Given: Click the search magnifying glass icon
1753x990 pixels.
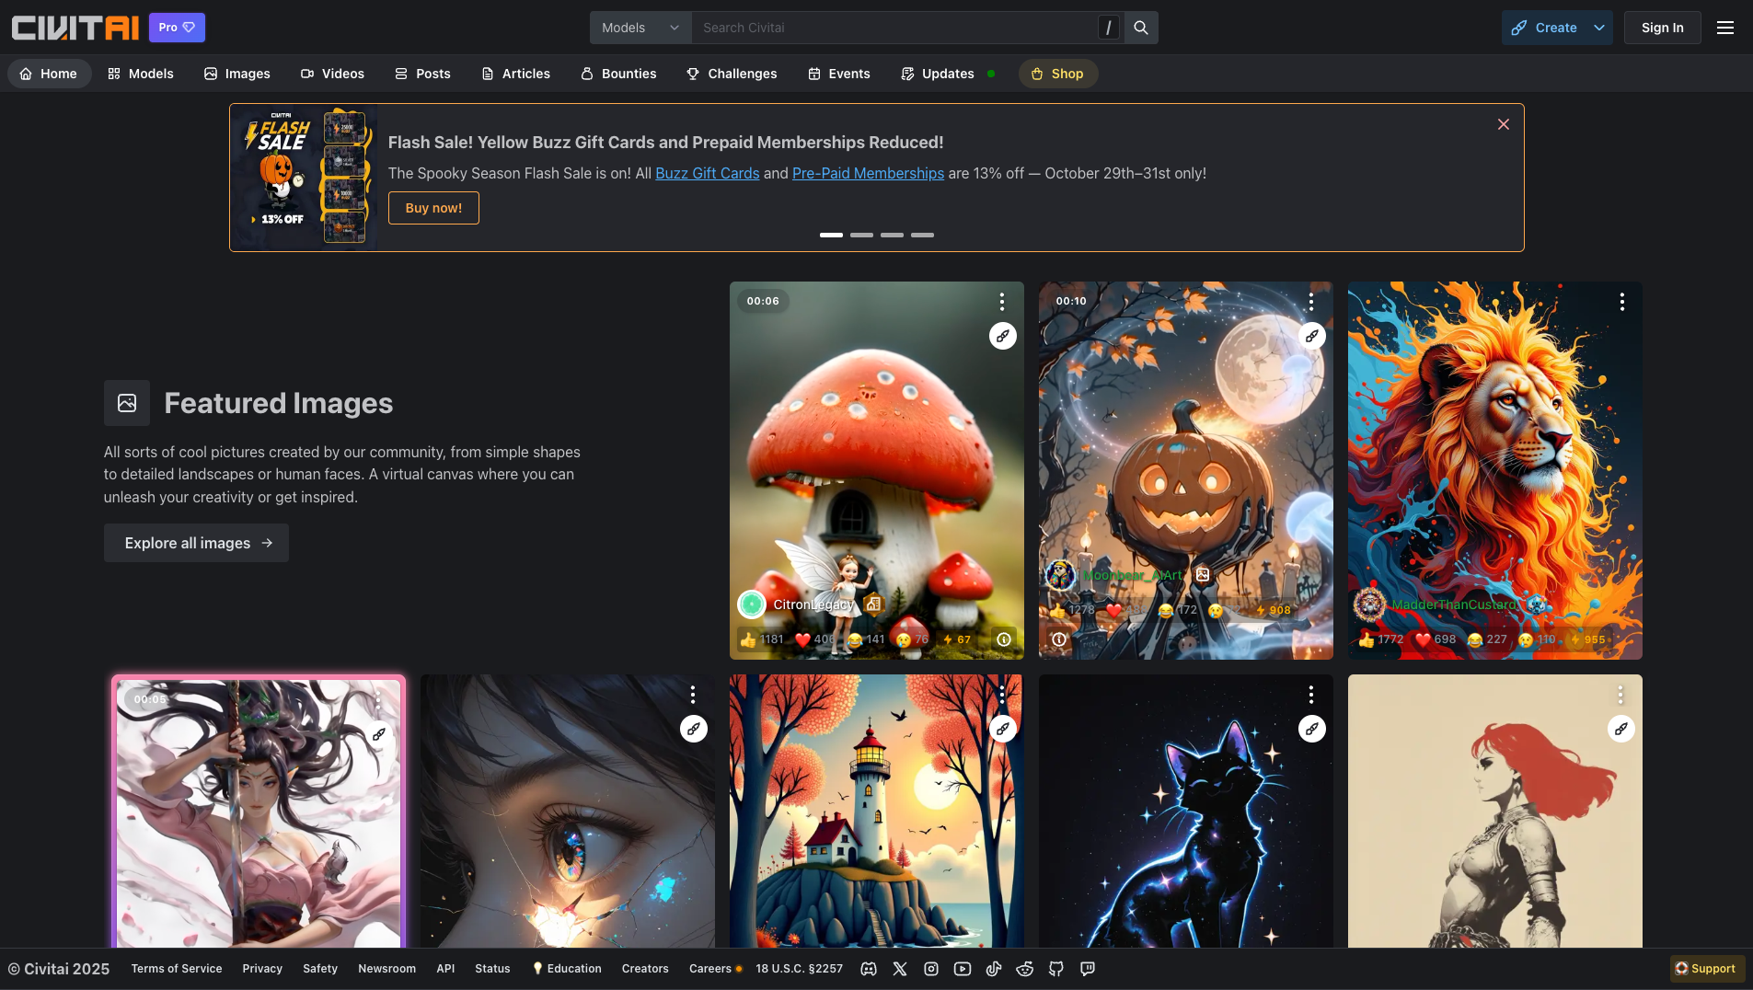Looking at the screenshot, I should pyautogui.click(x=1140, y=27).
